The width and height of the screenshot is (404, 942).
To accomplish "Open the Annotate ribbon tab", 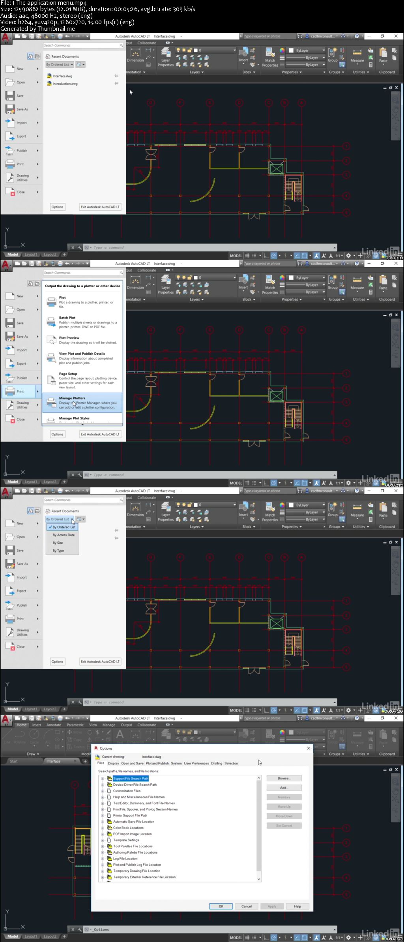I will (54, 725).
